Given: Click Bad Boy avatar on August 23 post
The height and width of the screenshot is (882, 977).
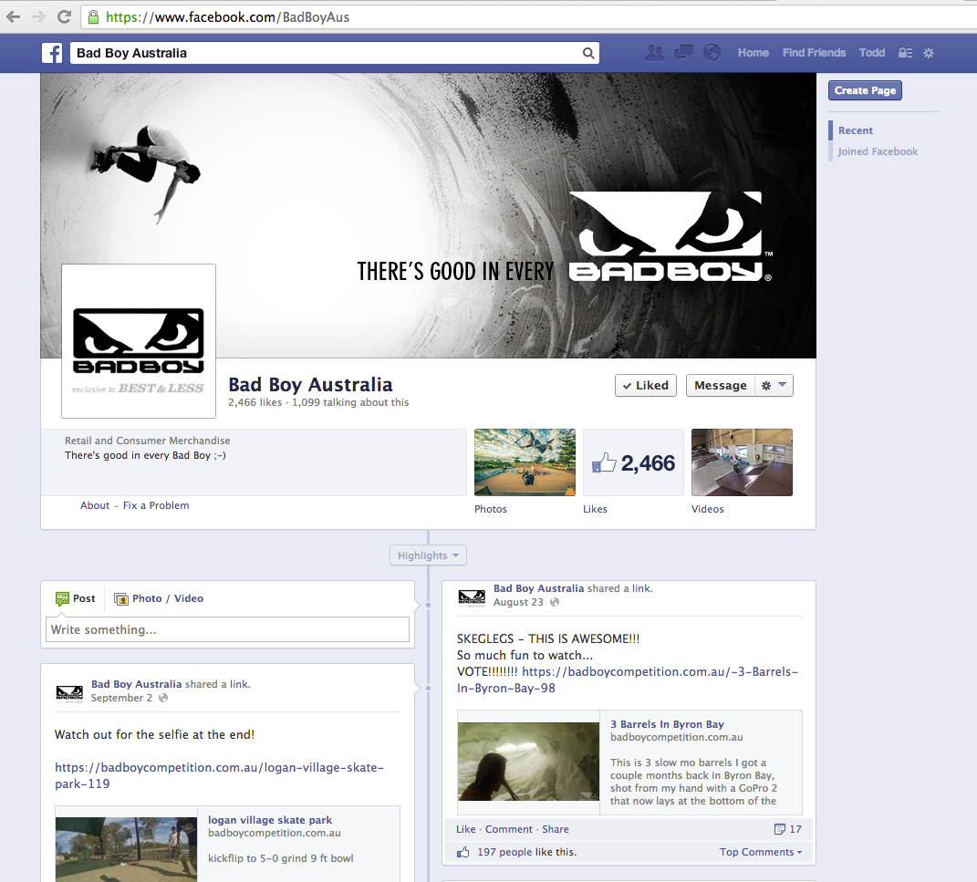Looking at the screenshot, I should click(x=472, y=598).
